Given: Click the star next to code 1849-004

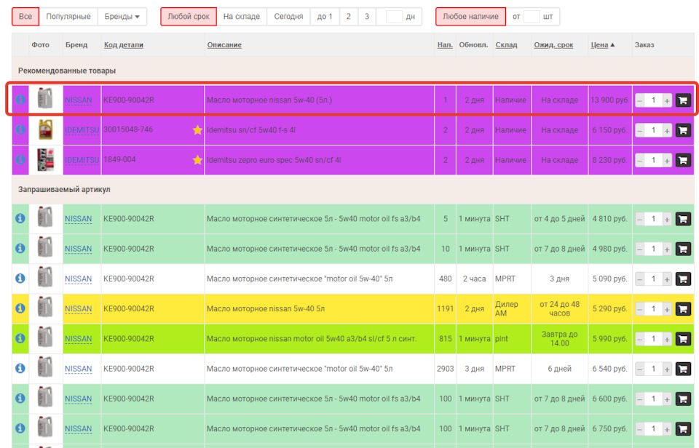Looking at the screenshot, I should pos(197,160).
